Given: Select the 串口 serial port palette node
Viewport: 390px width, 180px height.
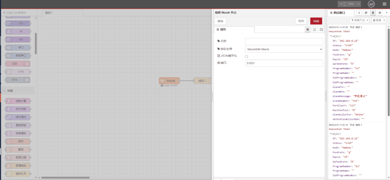Looking at the screenshot, I should click(x=18, y=48).
